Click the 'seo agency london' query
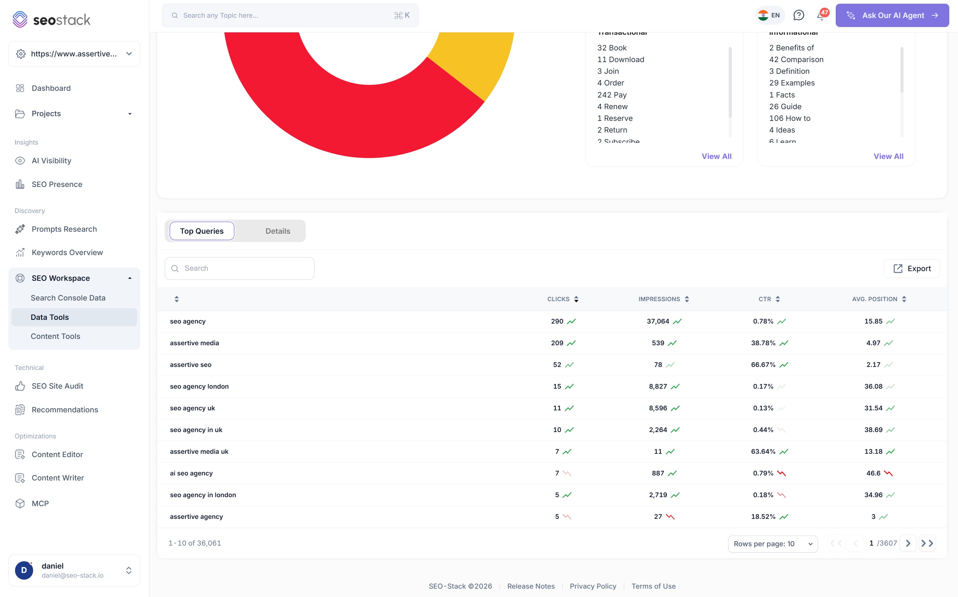Image resolution: width=958 pixels, height=597 pixels. (x=199, y=387)
